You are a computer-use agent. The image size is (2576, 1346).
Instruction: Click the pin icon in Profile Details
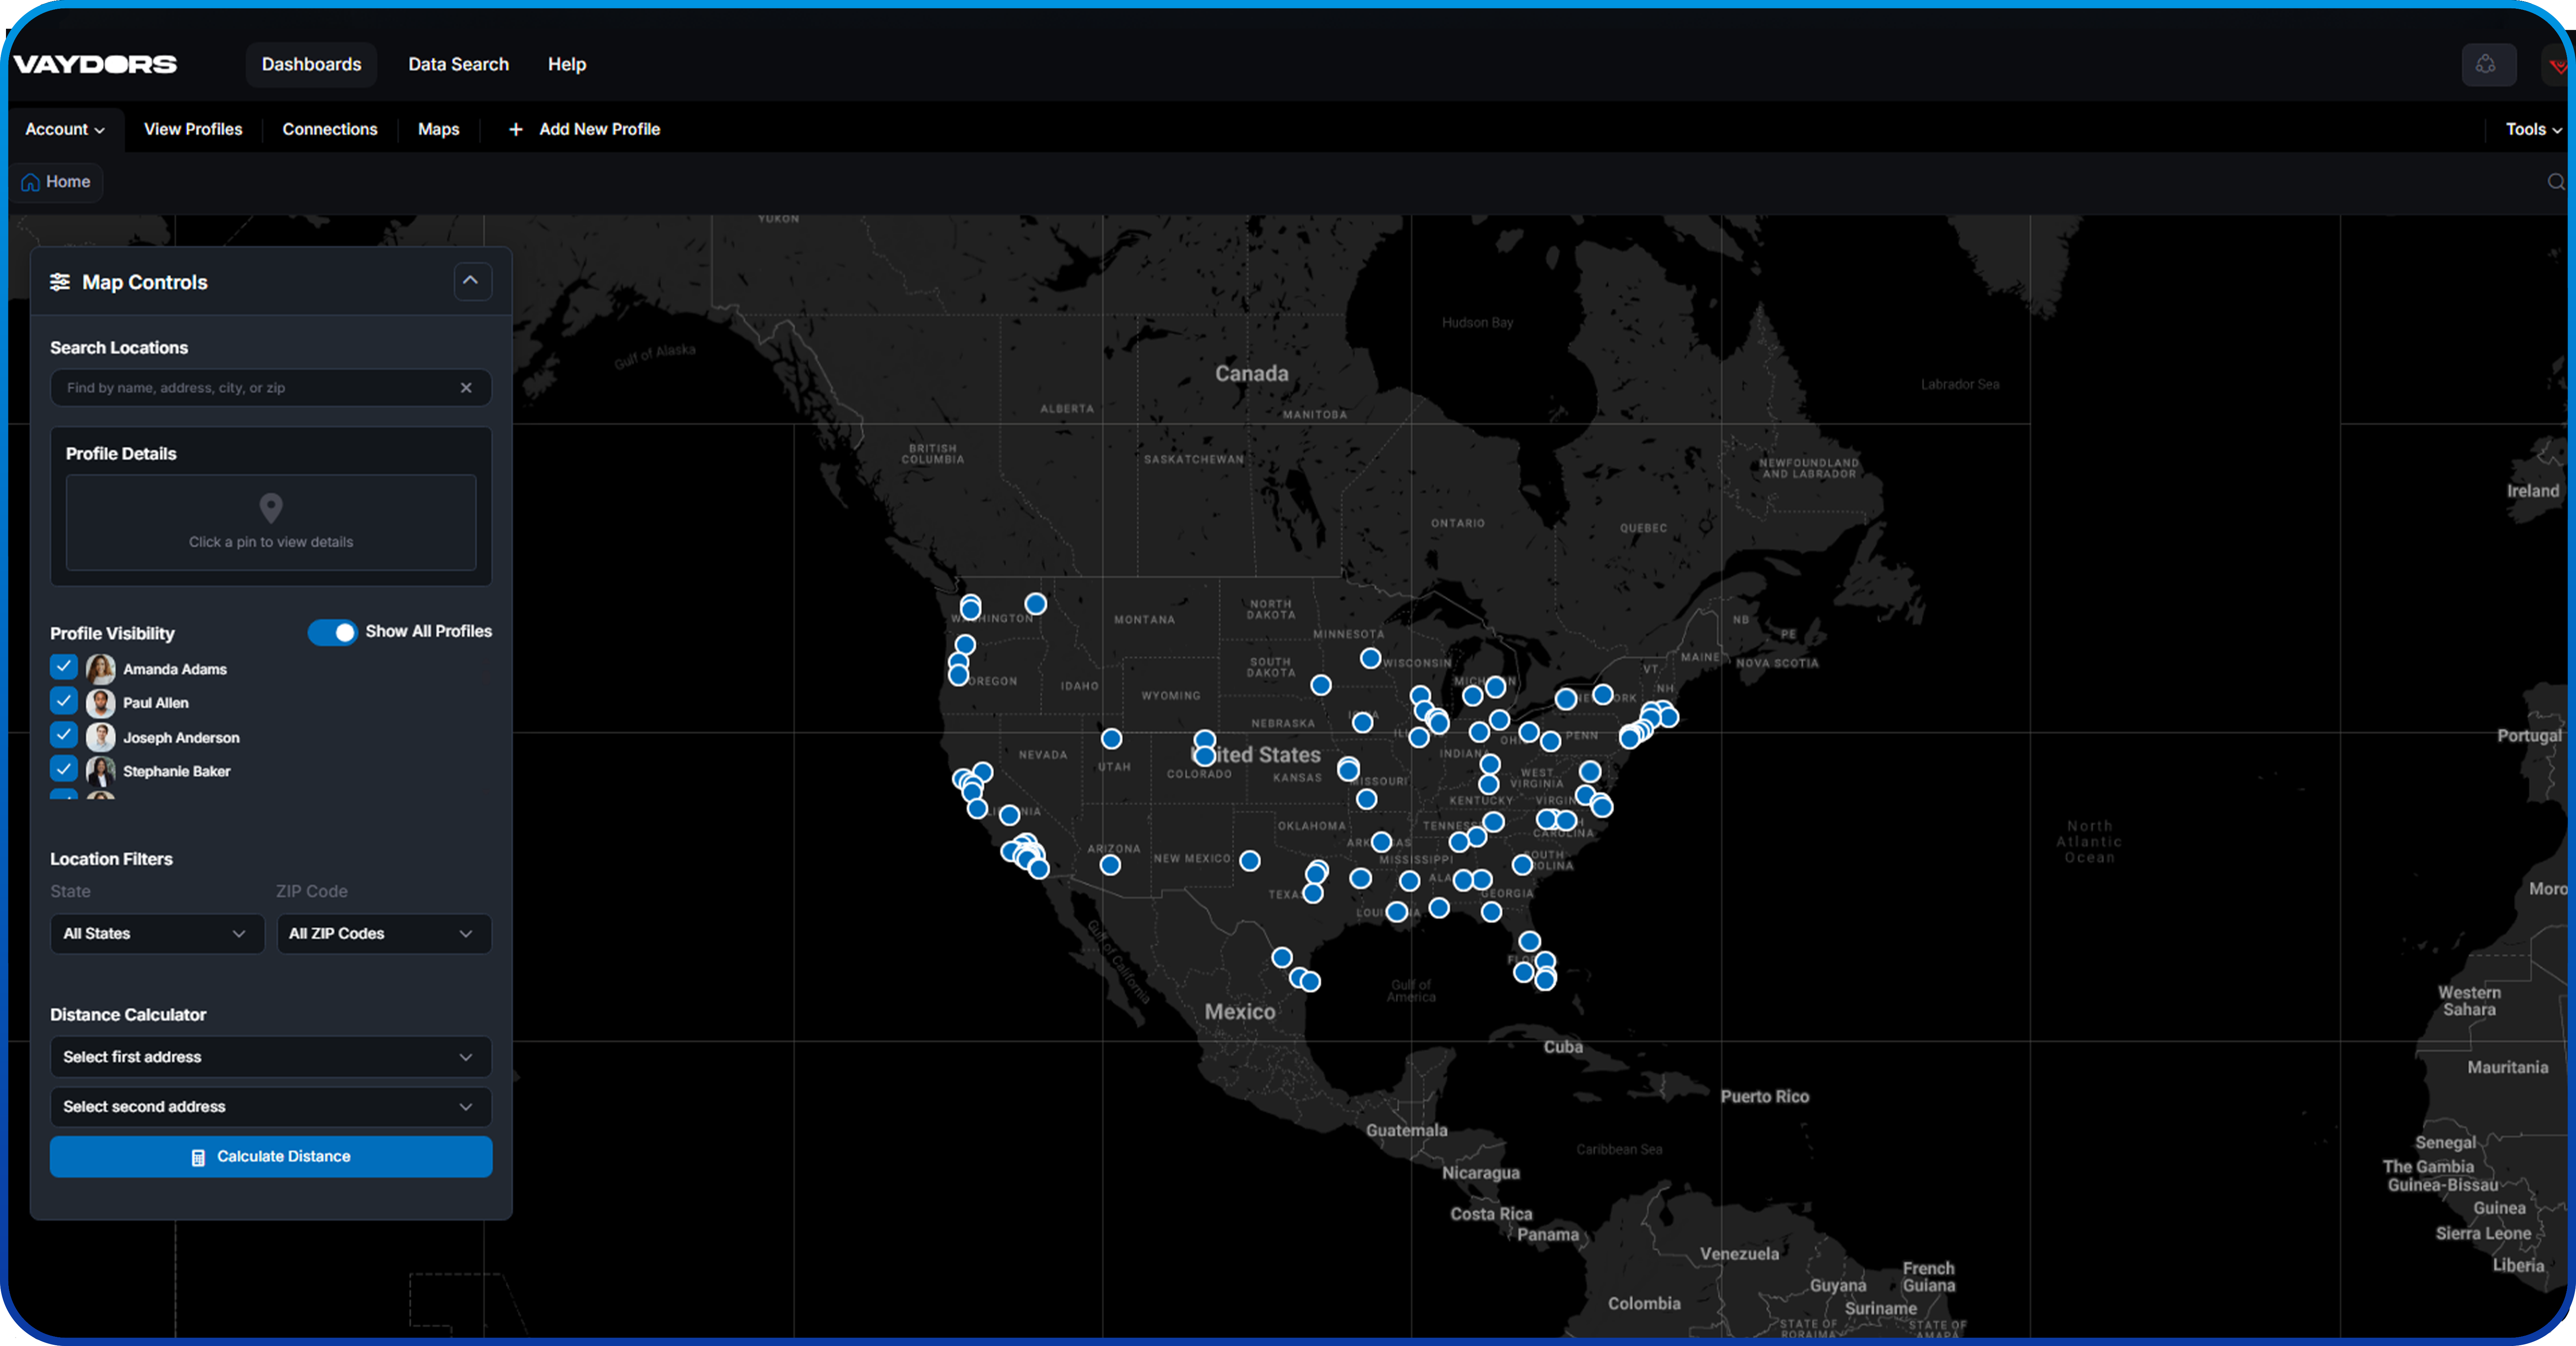click(271, 508)
